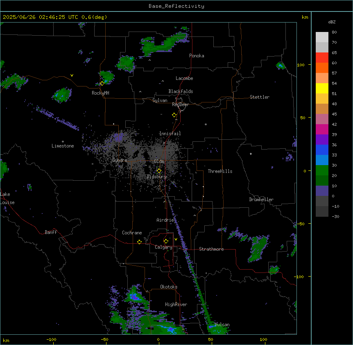Select the dusty pink swatch in legend
The image size is (353, 345).
[x=322, y=119]
